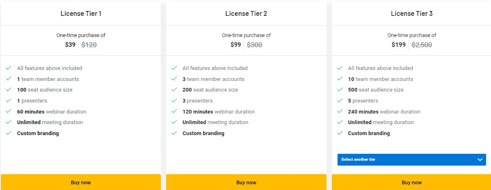Click the crossed-out $300 price
Screen dimensions: 491x190
pyautogui.click(x=254, y=45)
